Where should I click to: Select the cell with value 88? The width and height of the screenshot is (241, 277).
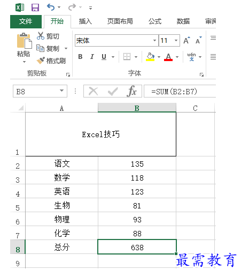tap(137, 233)
